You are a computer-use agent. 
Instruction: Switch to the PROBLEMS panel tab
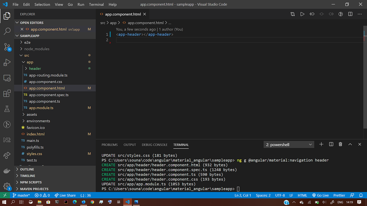110,145
